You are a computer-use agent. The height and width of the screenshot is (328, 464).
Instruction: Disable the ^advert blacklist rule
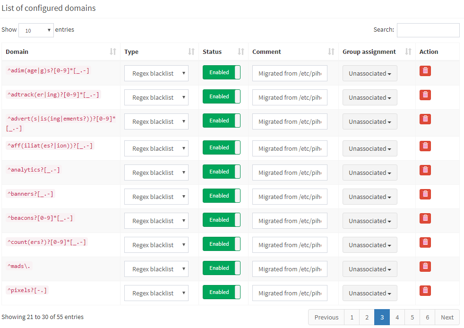(221, 120)
